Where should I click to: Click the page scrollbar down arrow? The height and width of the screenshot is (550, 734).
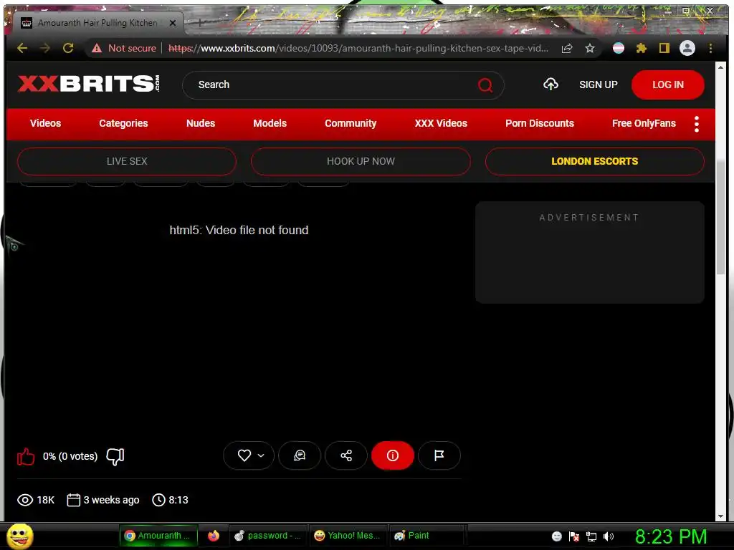(x=720, y=516)
